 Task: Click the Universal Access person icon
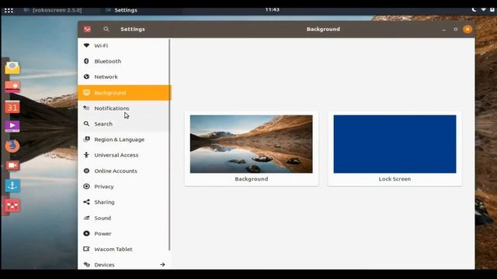[86, 155]
